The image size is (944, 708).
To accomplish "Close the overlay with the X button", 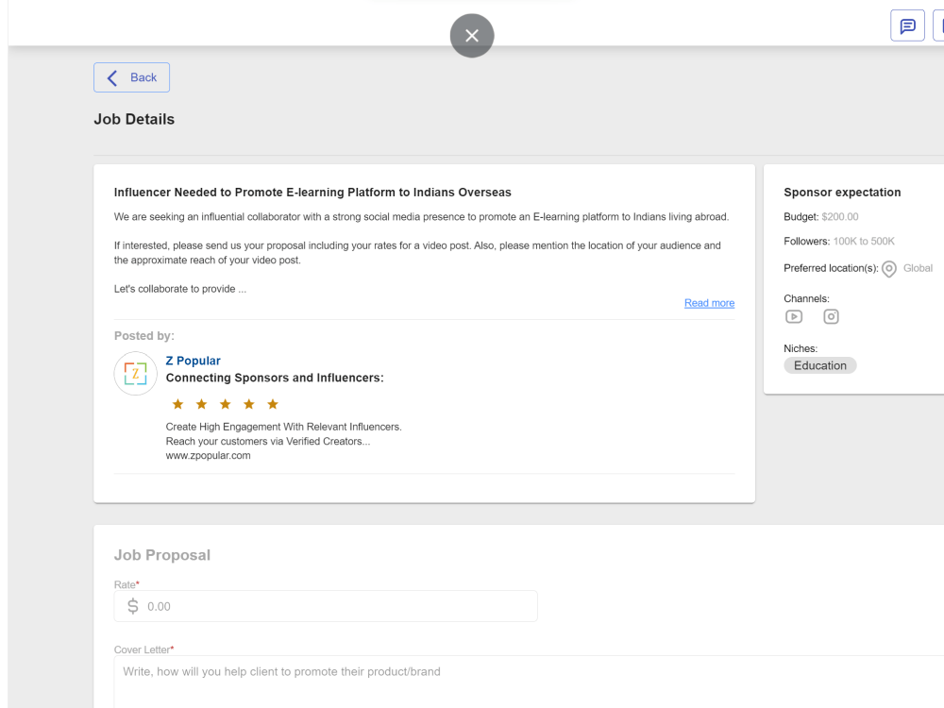I will [472, 36].
